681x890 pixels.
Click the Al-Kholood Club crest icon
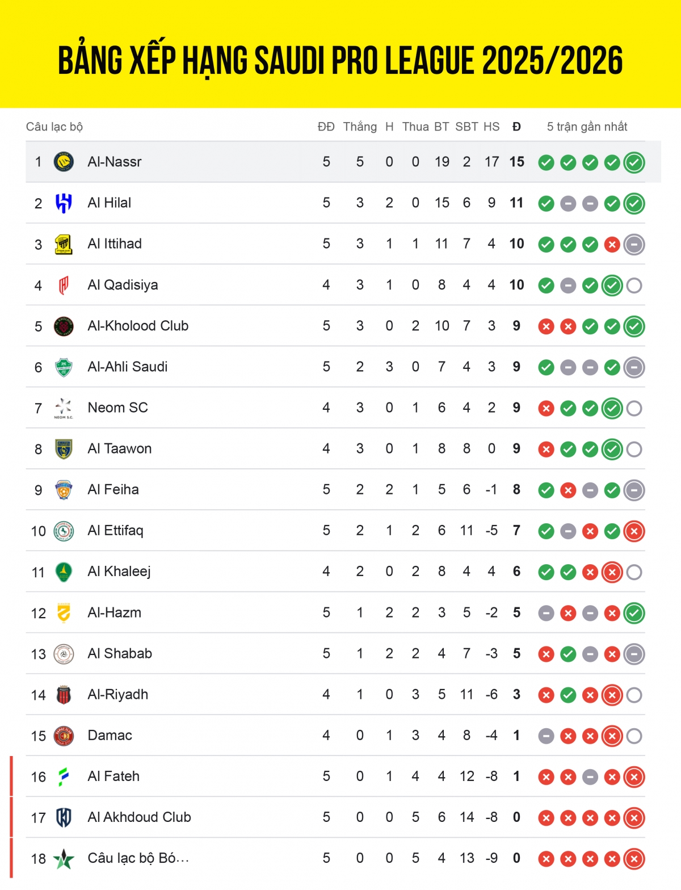(64, 326)
